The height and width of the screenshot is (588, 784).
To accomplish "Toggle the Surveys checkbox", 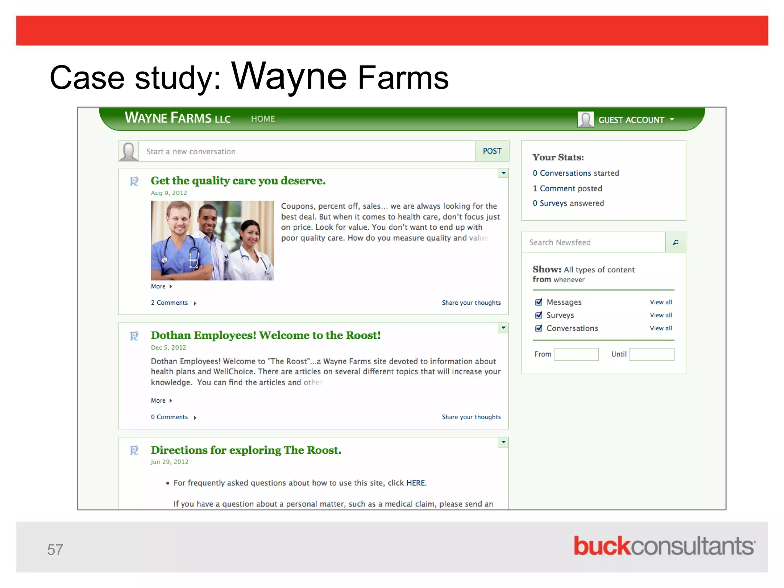I will (539, 315).
